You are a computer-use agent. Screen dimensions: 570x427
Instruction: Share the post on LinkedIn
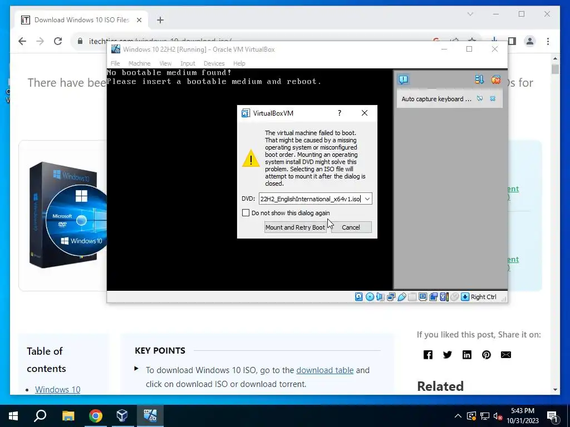point(467,355)
